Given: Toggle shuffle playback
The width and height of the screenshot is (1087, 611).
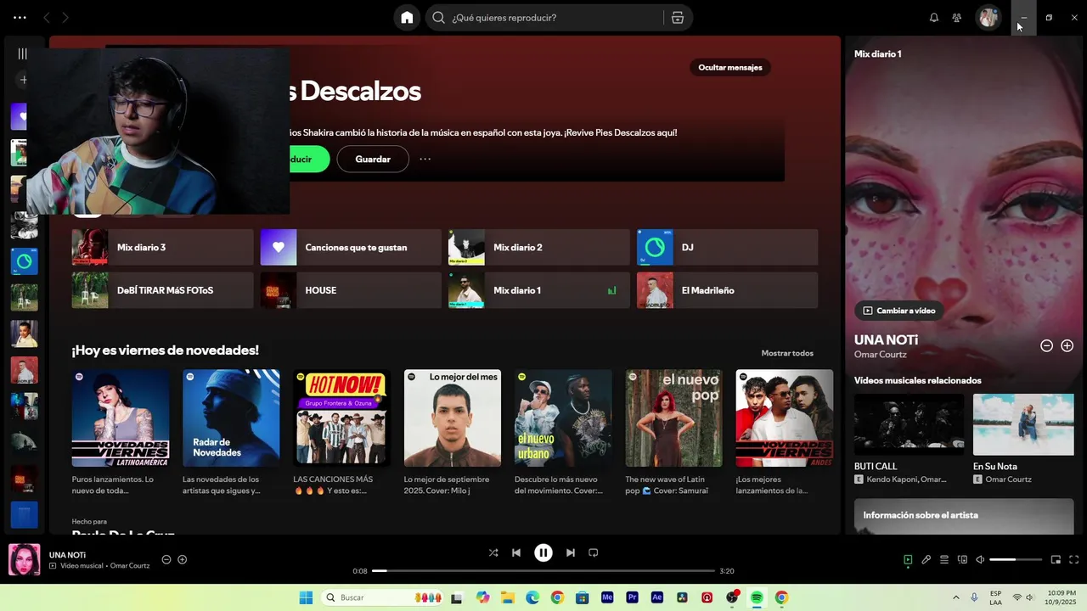Looking at the screenshot, I should pyautogui.click(x=493, y=552).
